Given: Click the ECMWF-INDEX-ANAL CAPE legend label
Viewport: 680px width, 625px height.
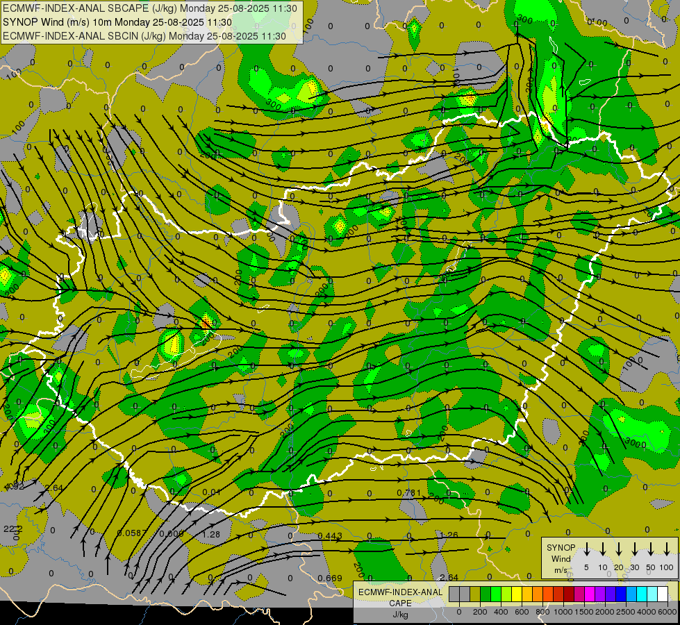Looking at the screenshot, I should [x=400, y=597].
